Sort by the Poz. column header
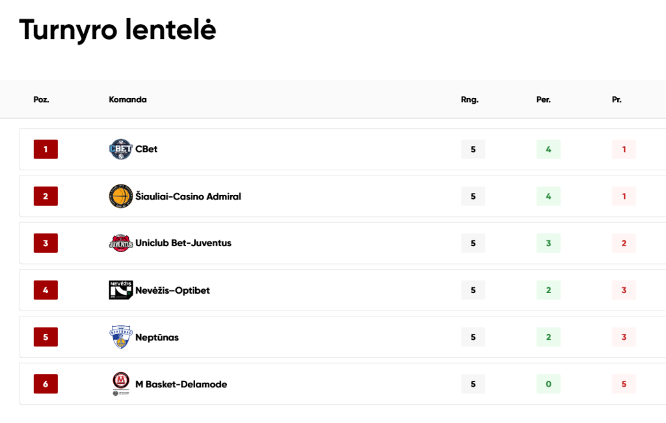The image size is (666, 423). (x=41, y=99)
